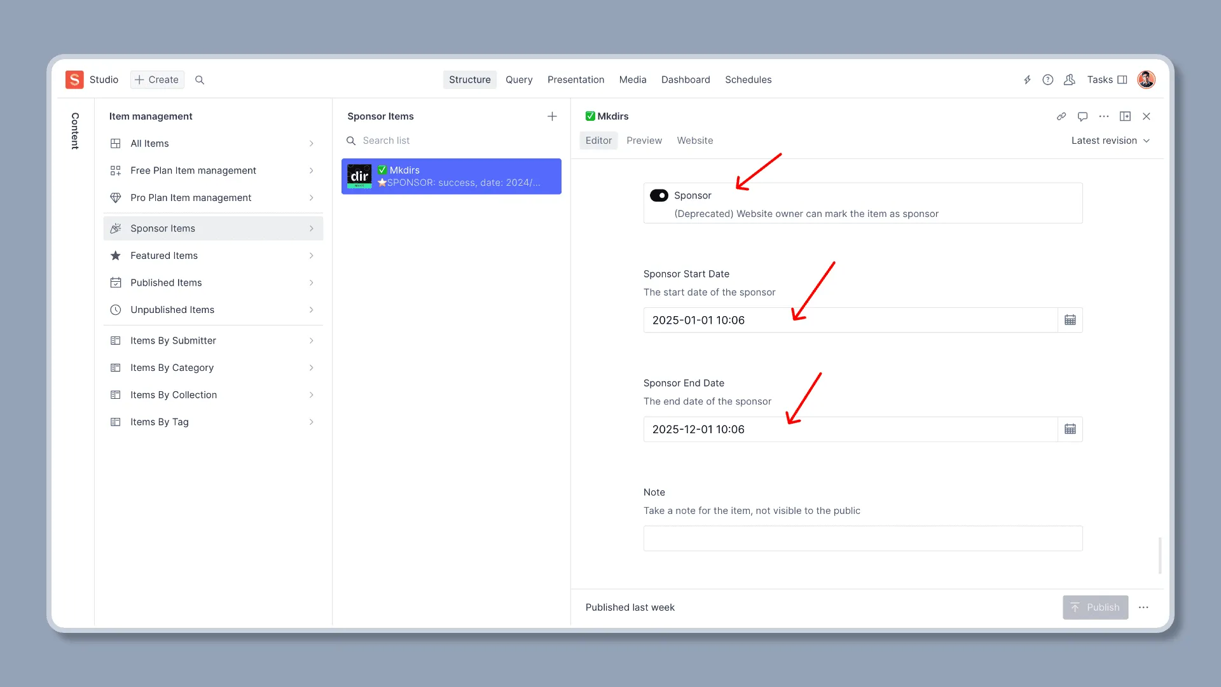Open the comments speech bubble icon
1221x687 pixels.
(1082, 116)
